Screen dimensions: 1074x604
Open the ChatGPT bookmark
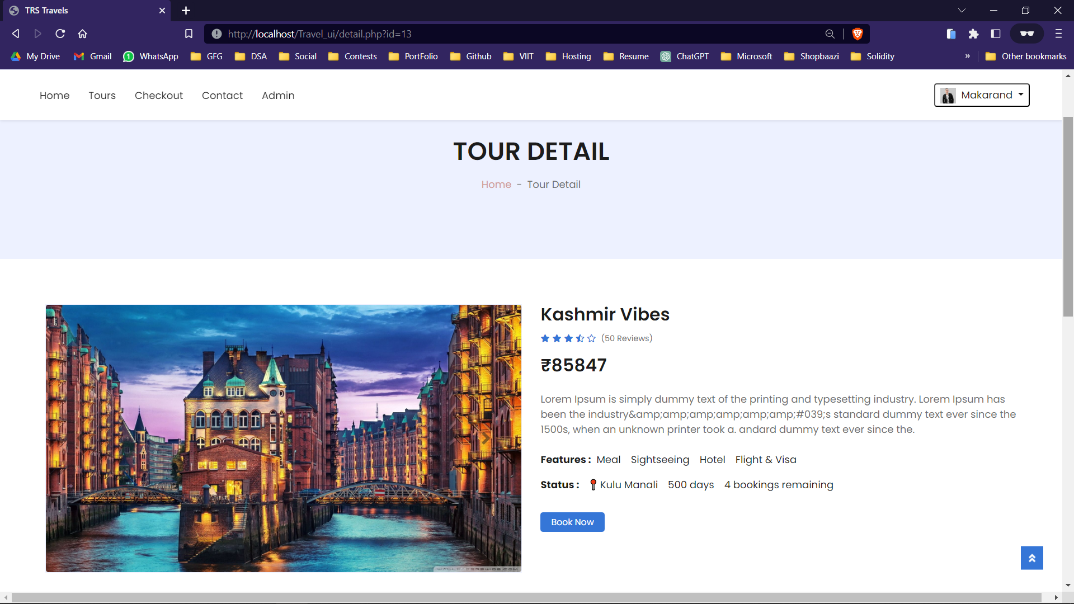click(x=685, y=56)
